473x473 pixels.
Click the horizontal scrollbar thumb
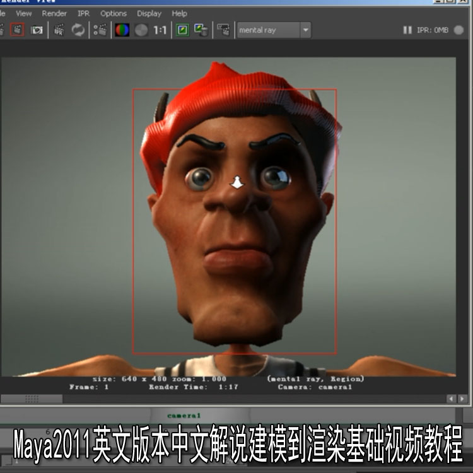(x=32, y=399)
